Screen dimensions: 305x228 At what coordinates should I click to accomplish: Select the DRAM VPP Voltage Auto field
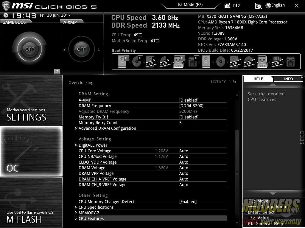(183, 173)
